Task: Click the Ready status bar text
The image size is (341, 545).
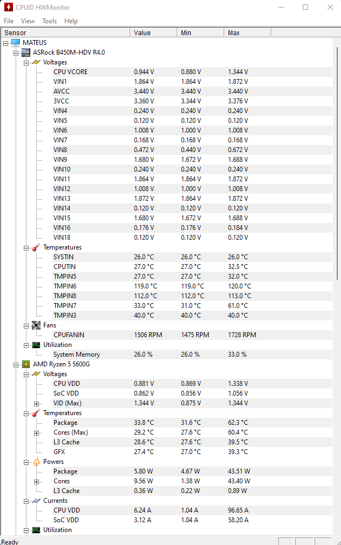Action: point(10,542)
